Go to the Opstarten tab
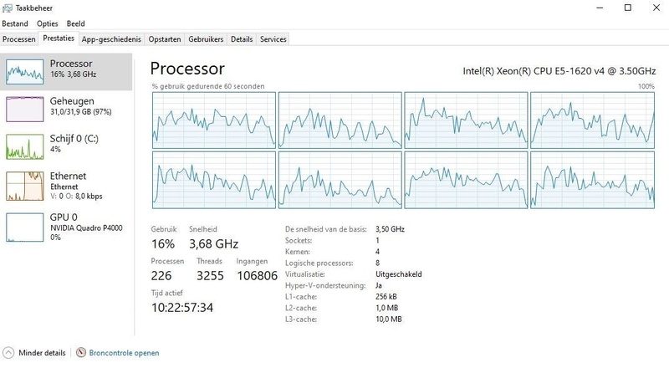 [165, 38]
